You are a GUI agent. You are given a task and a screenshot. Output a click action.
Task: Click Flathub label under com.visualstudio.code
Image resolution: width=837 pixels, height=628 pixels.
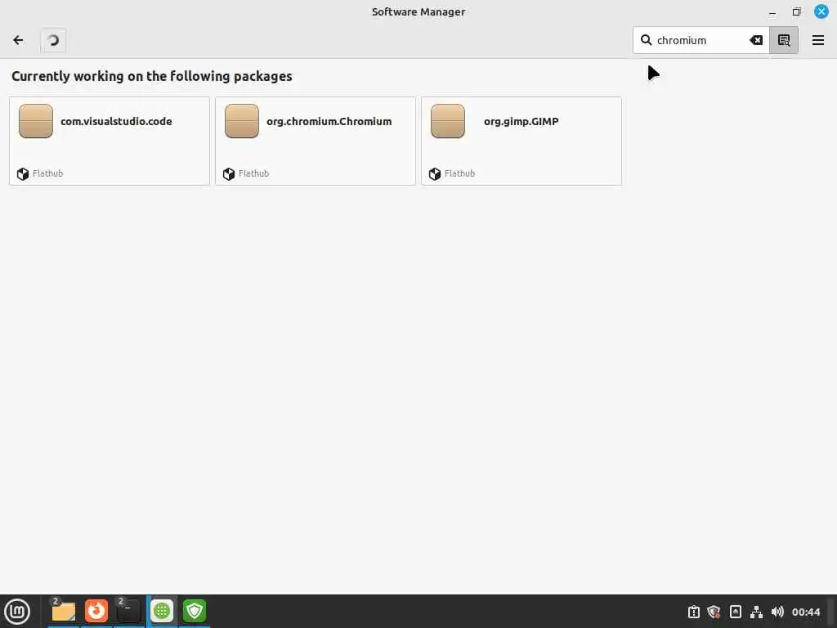point(47,173)
